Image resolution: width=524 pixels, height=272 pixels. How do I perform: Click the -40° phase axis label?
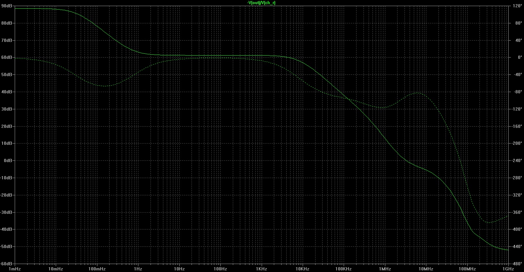pyautogui.click(x=518, y=74)
